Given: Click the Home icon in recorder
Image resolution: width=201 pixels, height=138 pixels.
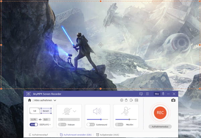Looking at the screenshot, I should (29, 100).
